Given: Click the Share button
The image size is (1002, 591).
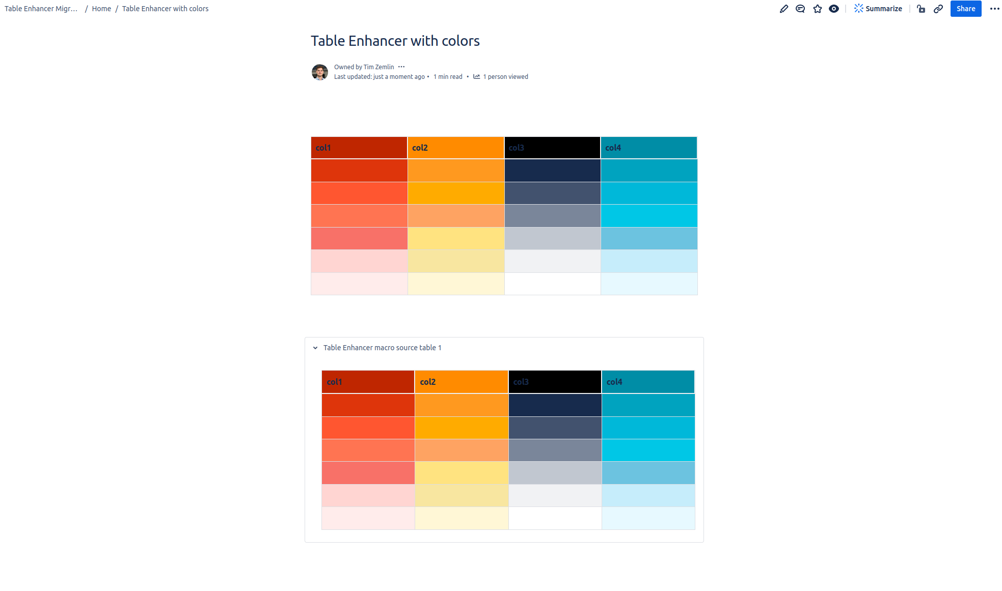Looking at the screenshot, I should click(x=965, y=9).
